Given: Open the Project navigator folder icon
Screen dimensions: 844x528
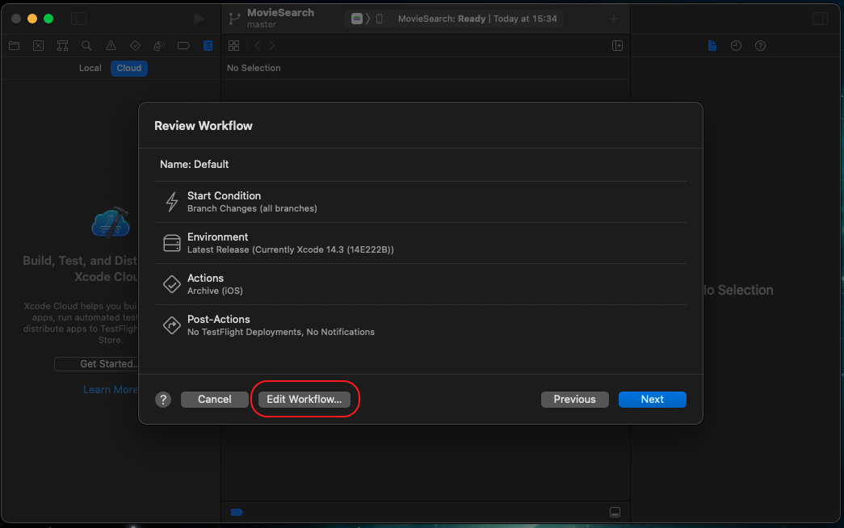Looking at the screenshot, I should coord(14,46).
